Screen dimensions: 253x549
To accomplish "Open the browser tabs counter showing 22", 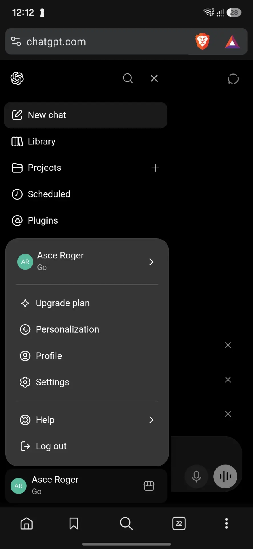I will coord(179,523).
